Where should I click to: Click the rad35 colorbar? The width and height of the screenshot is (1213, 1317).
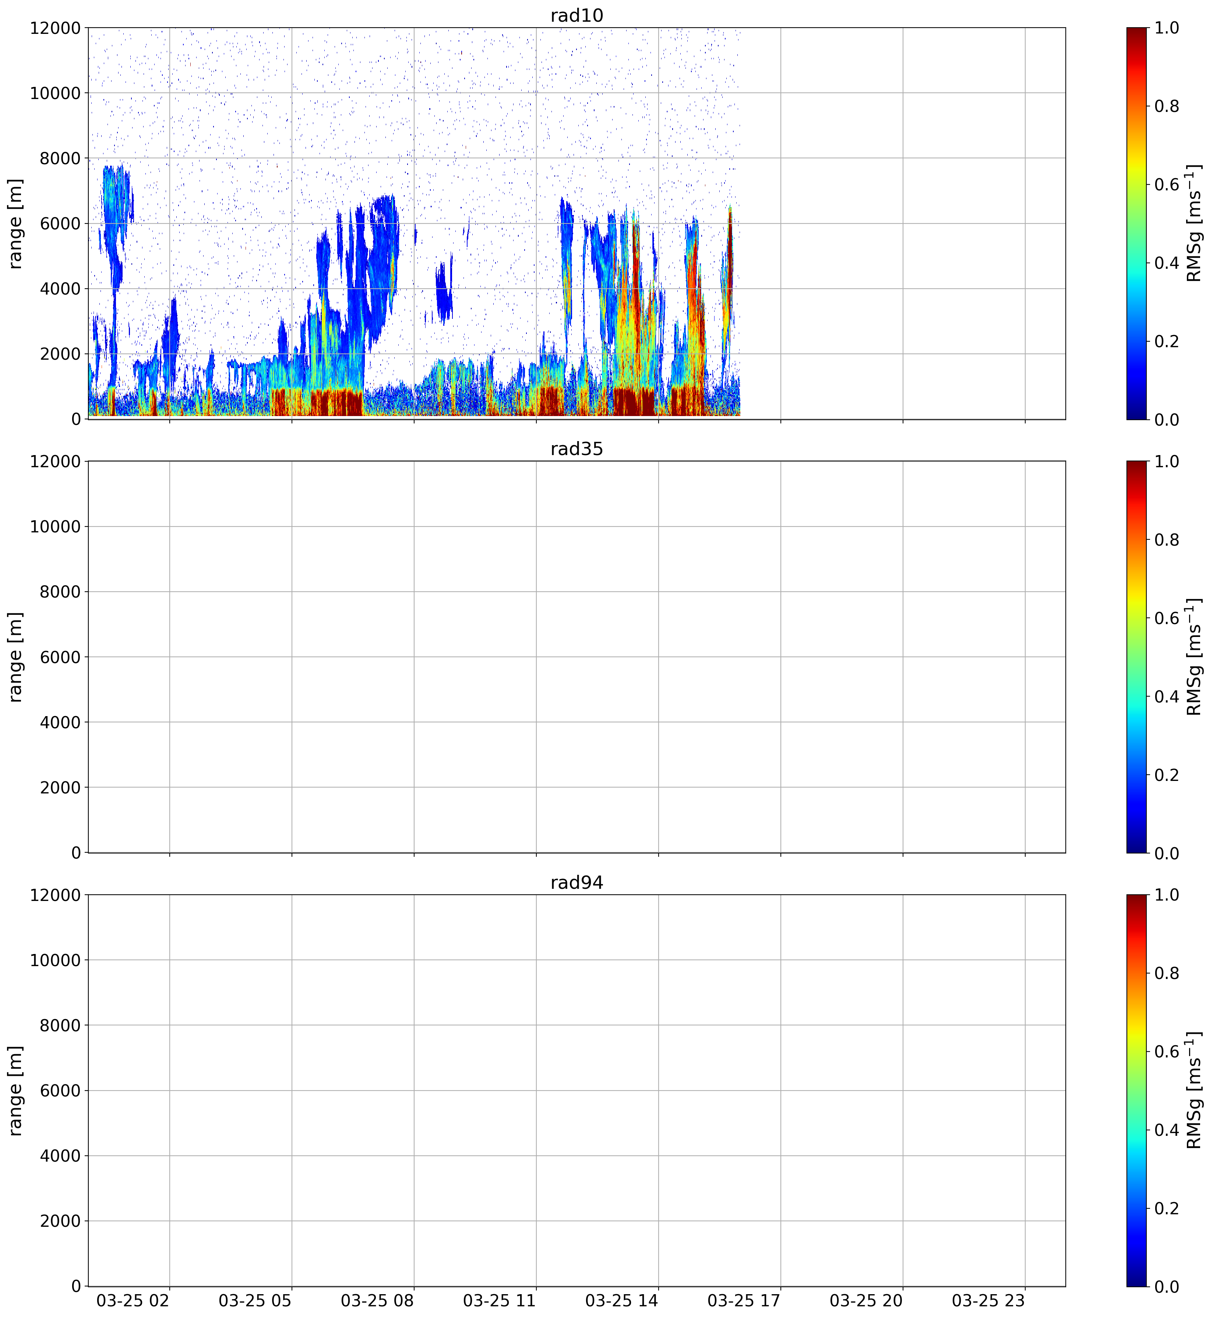point(1136,656)
